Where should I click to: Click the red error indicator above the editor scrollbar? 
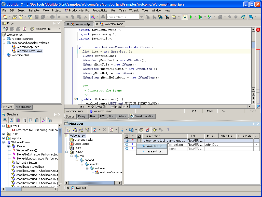pyautogui.click(x=258, y=30)
